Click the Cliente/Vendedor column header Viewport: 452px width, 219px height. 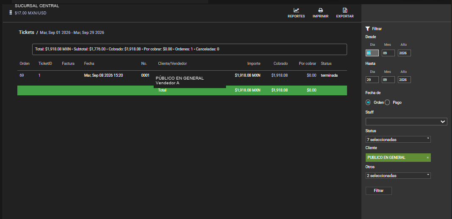(172, 64)
